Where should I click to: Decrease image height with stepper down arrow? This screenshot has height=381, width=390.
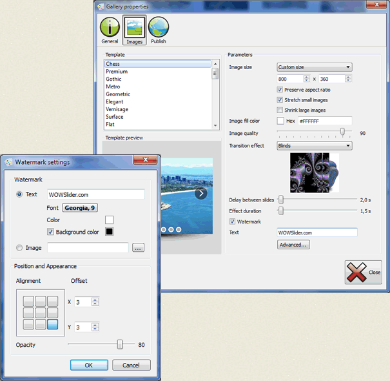pyautogui.click(x=348, y=81)
